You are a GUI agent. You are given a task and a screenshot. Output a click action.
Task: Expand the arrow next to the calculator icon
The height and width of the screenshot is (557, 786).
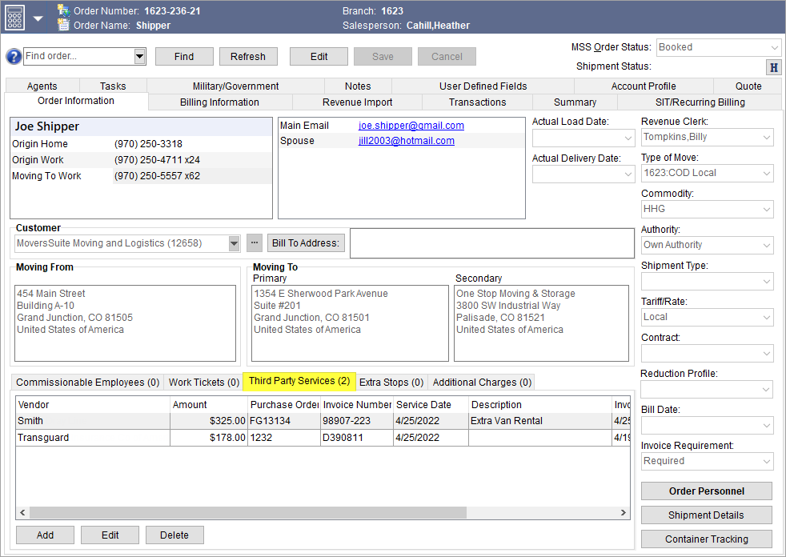36,18
